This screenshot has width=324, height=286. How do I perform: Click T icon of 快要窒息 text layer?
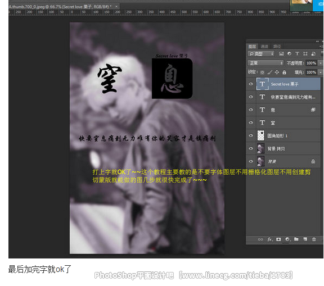[262, 97]
